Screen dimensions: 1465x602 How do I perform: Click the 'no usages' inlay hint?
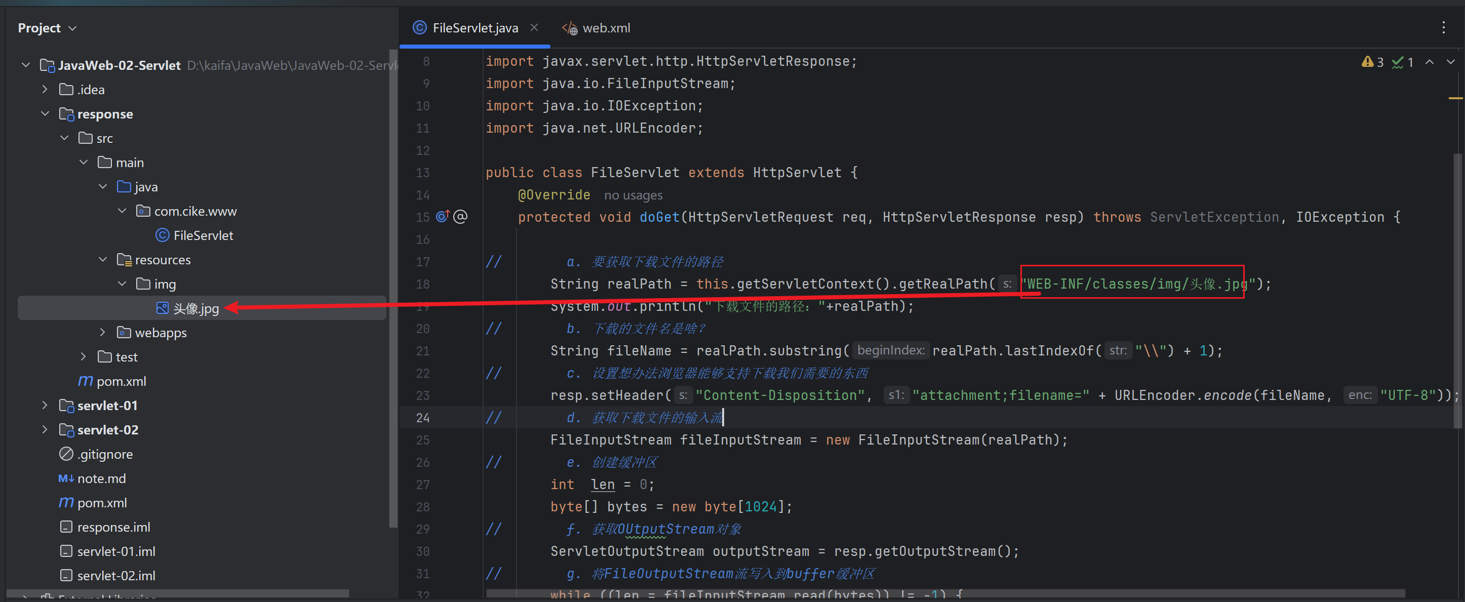pyautogui.click(x=633, y=195)
